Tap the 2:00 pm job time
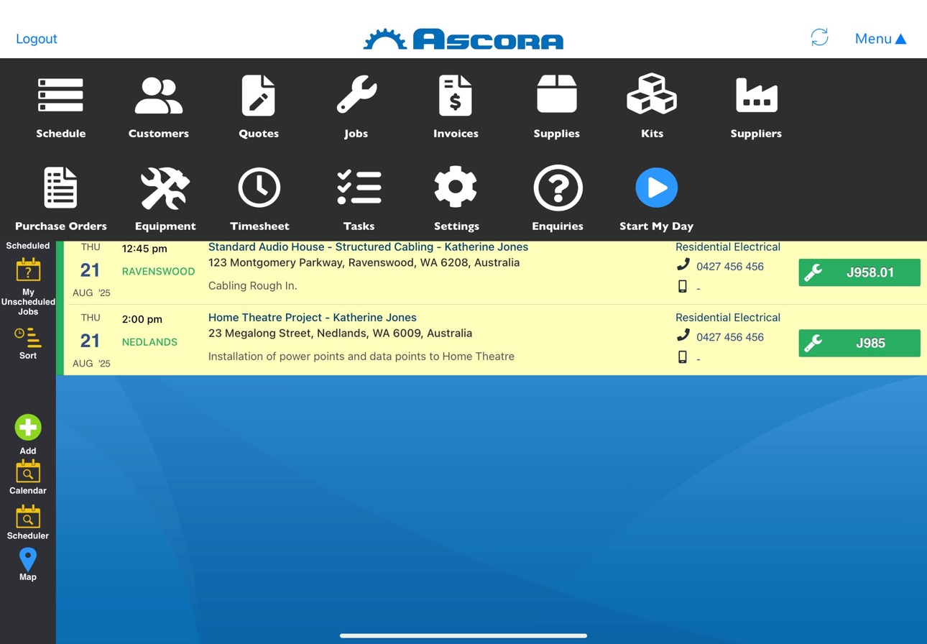The image size is (927, 644). click(142, 319)
